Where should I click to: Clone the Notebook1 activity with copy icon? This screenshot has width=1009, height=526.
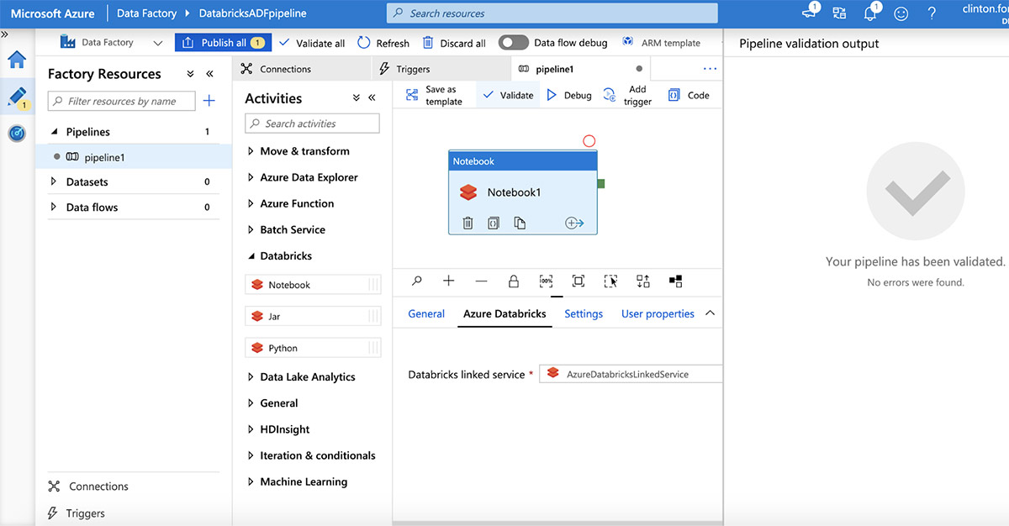pos(520,223)
